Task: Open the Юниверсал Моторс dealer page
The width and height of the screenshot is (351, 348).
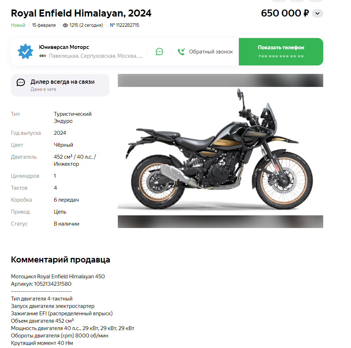Action: tap(64, 47)
